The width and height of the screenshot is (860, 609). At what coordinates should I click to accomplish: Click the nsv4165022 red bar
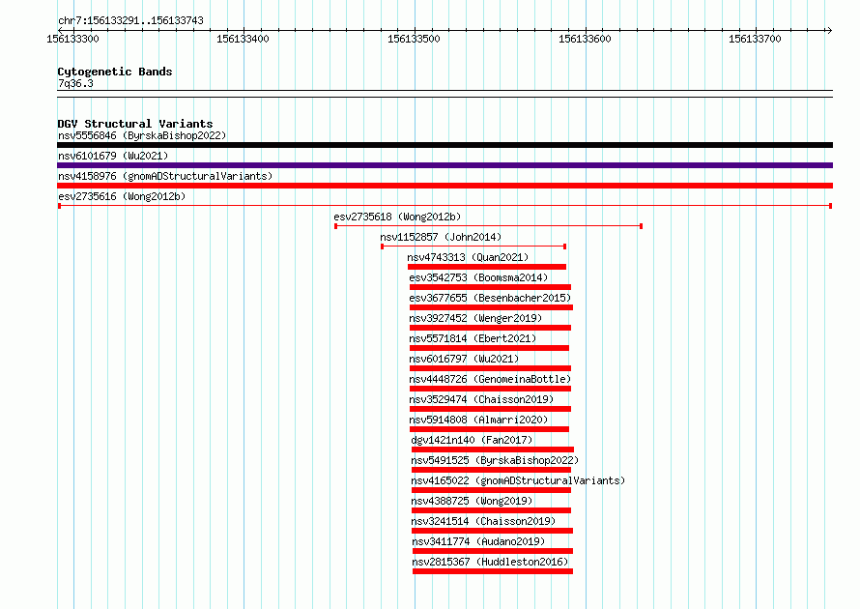(x=492, y=490)
